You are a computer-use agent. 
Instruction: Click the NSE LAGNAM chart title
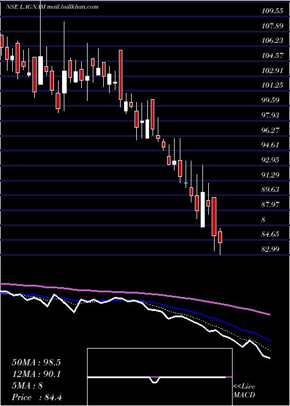(26, 7)
